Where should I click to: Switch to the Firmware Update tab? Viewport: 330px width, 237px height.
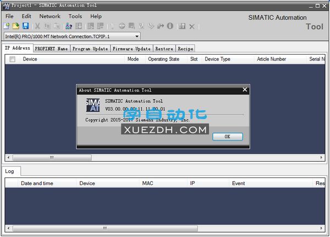(131, 49)
